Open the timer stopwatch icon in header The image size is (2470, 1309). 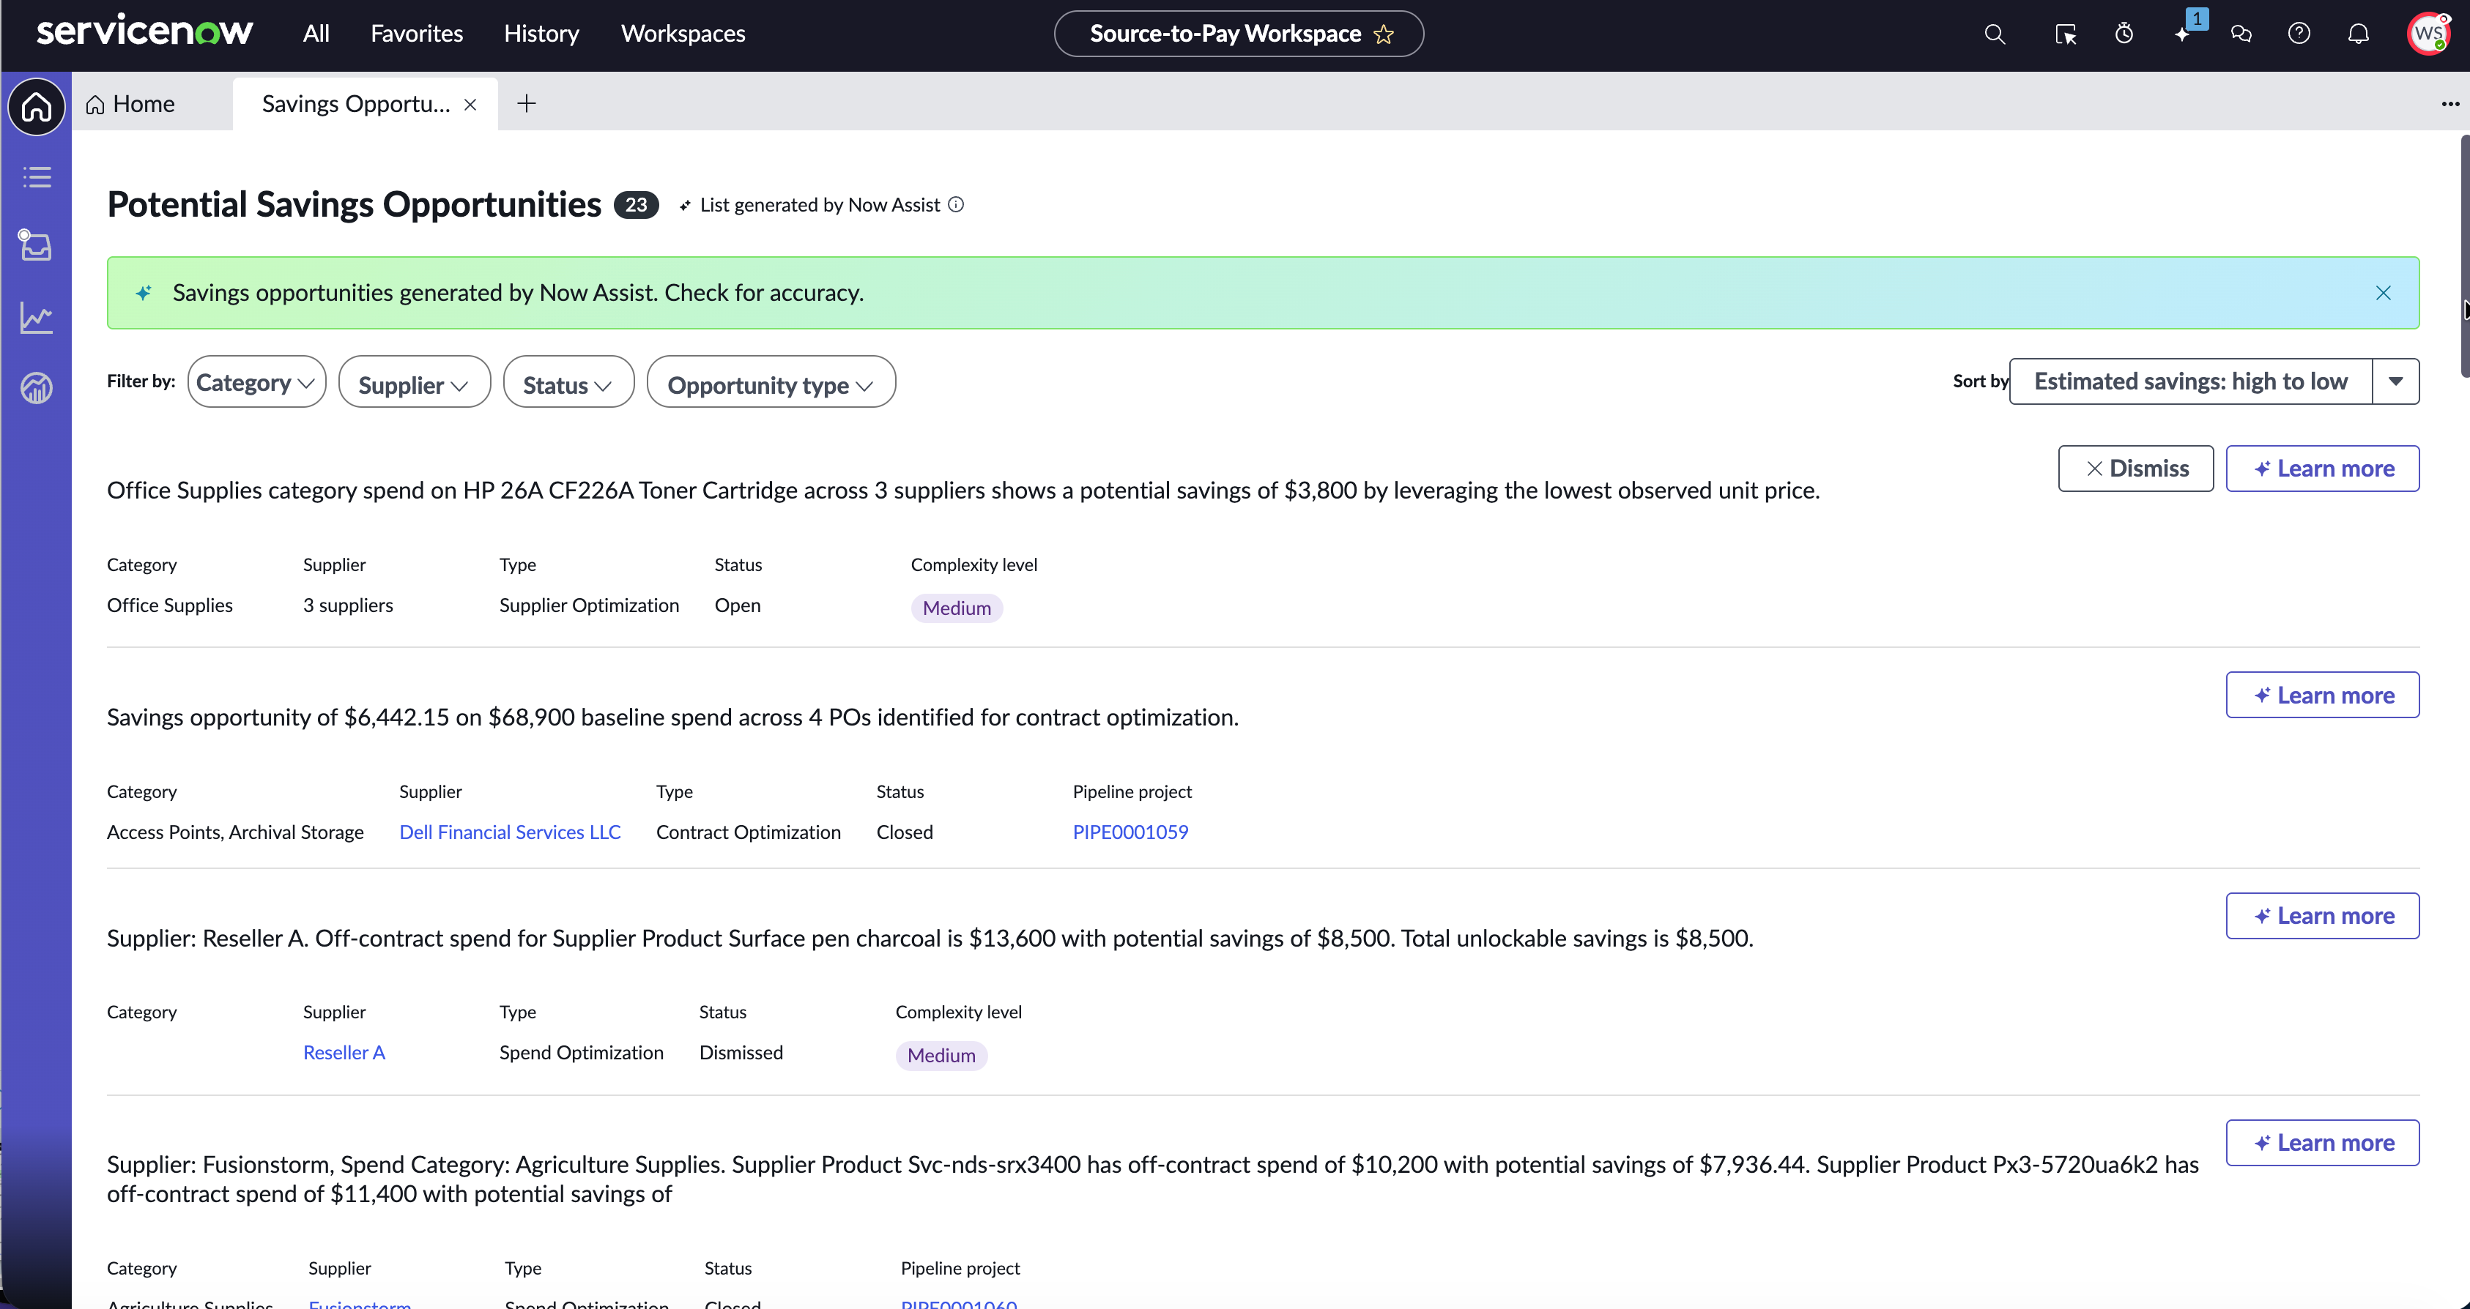(2124, 34)
